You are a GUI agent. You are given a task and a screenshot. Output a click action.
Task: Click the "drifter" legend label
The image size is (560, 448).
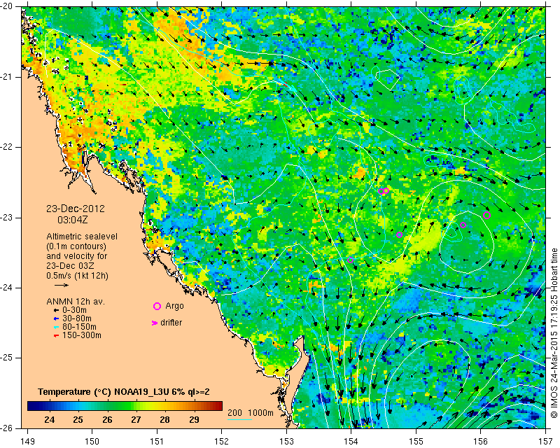point(171,323)
